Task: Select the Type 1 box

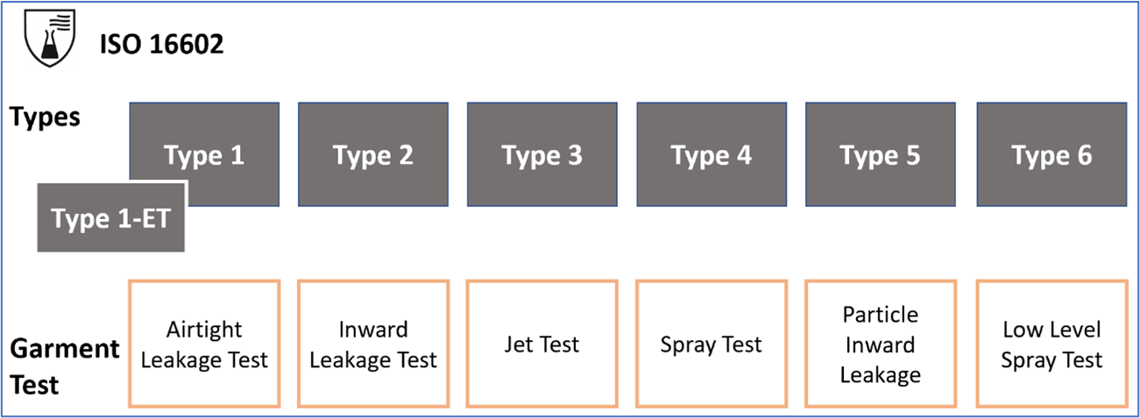Action: tap(204, 155)
